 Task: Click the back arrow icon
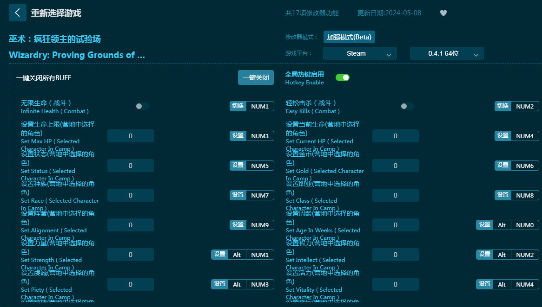(17, 13)
